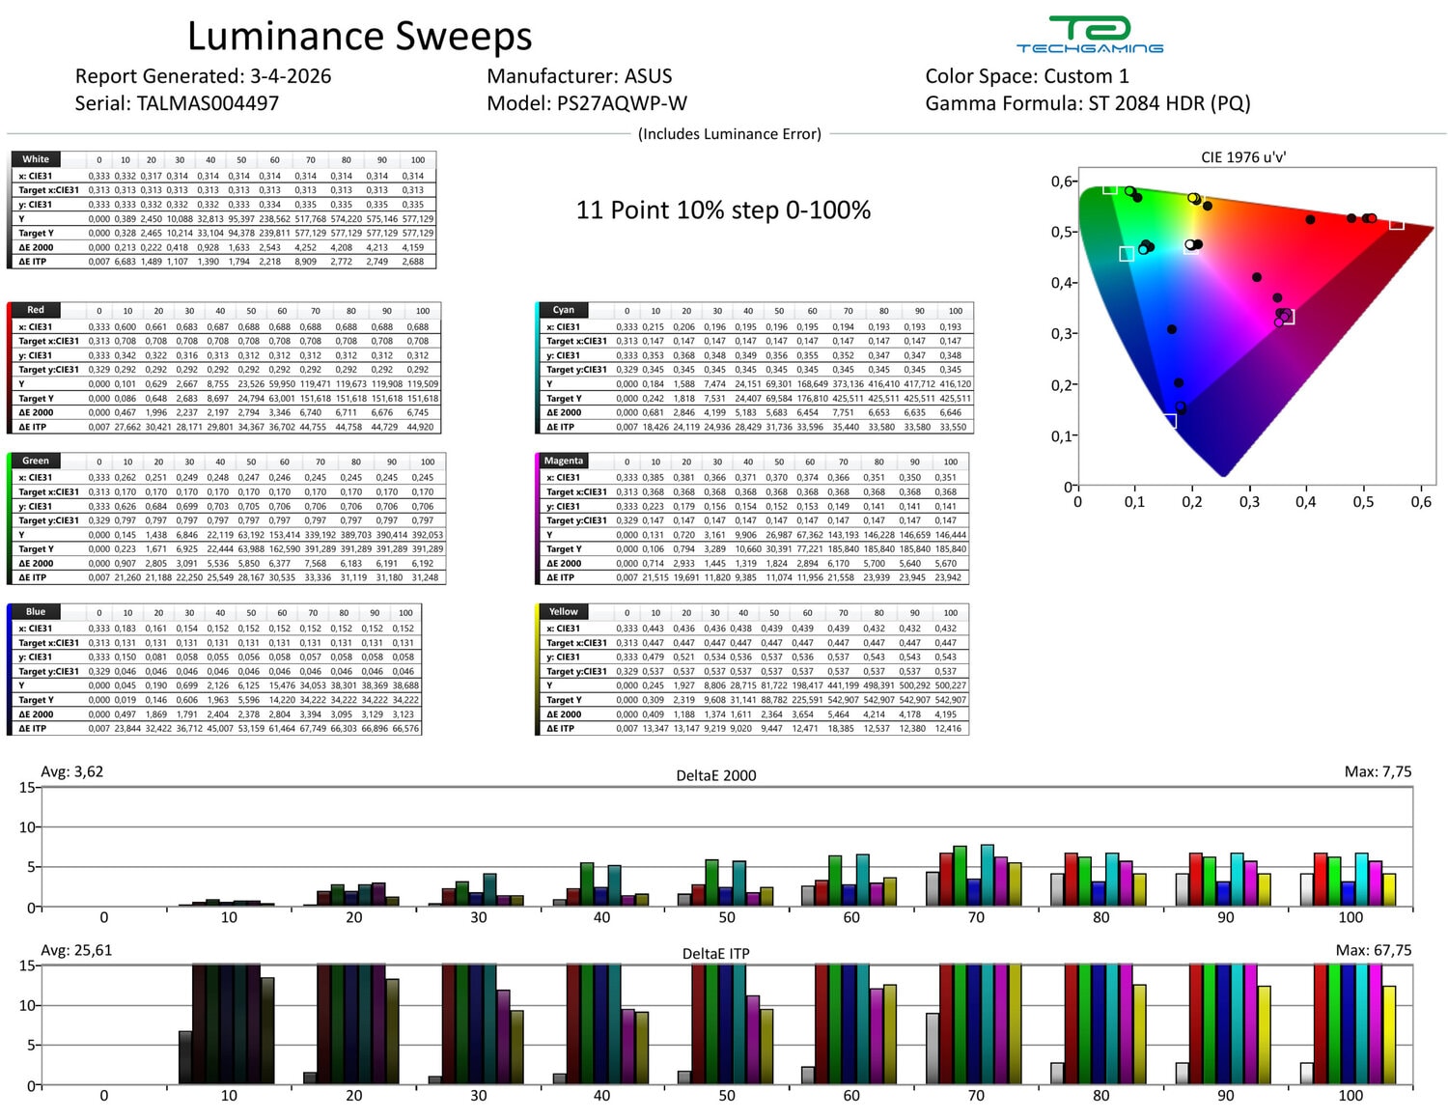Click the Gamma Formula ST 2084 HDR text
This screenshot has width=1448, height=1119.
click(1088, 103)
